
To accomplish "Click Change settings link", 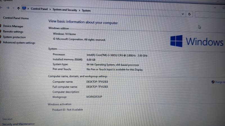I will [x=220, y=82].
